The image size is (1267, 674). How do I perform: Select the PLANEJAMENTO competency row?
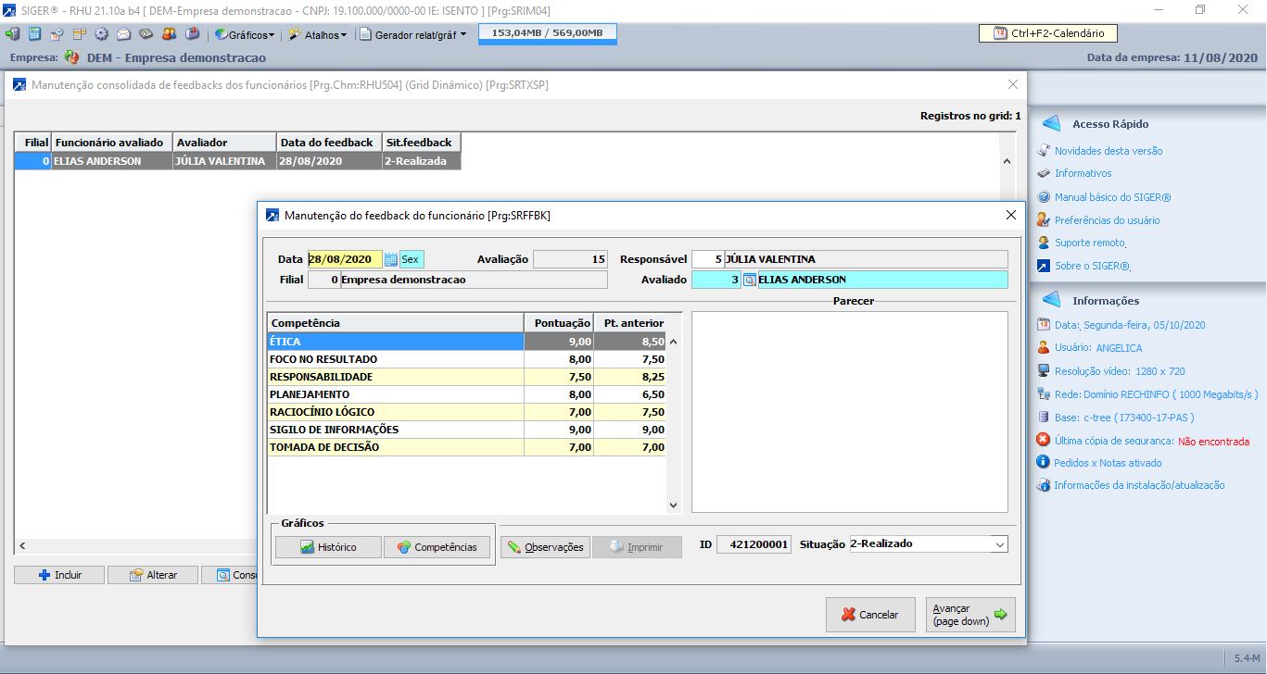(396, 394)
